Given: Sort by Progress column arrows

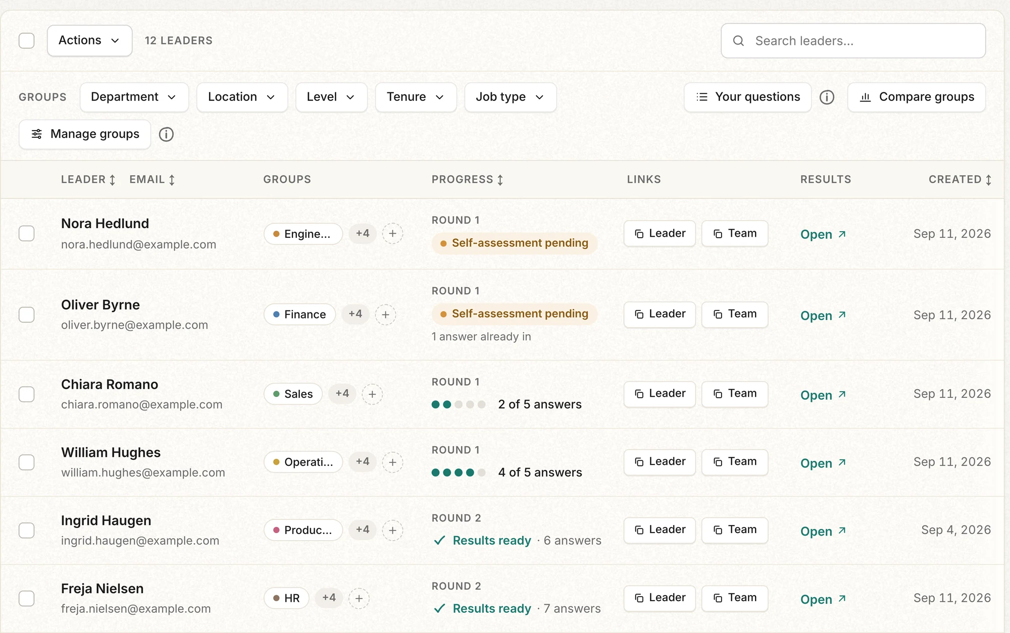Looking at the screenshot, I should (500, 180).
